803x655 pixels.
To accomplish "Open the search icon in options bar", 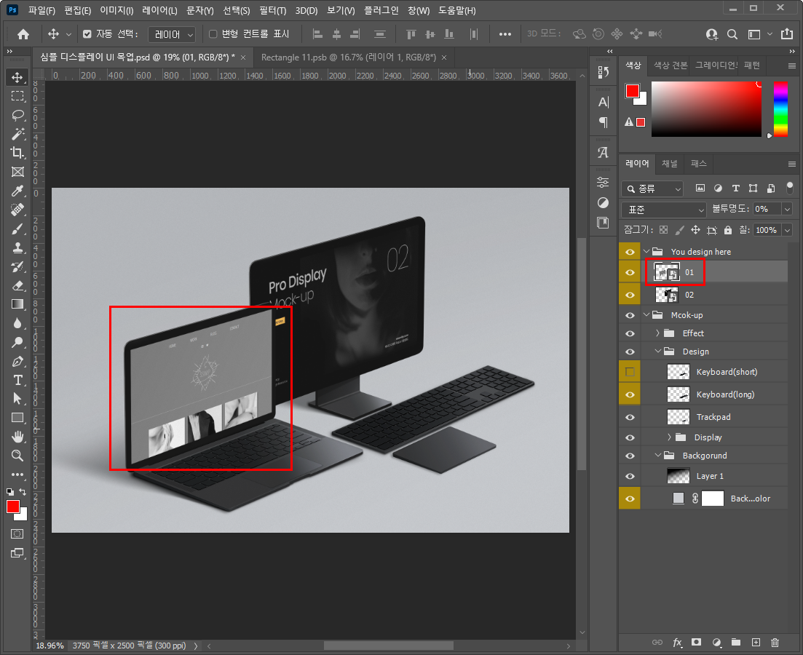I will [732, 34].
